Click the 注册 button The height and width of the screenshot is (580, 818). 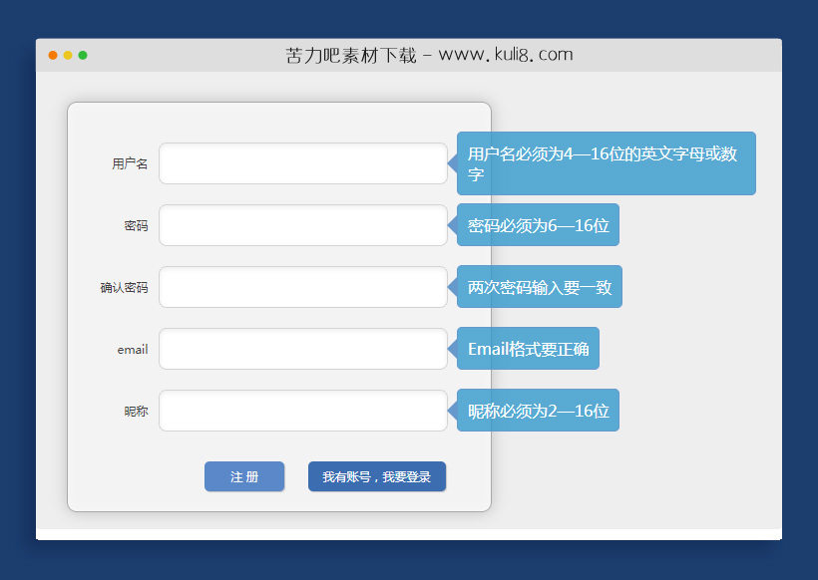[x=244, y=476]
